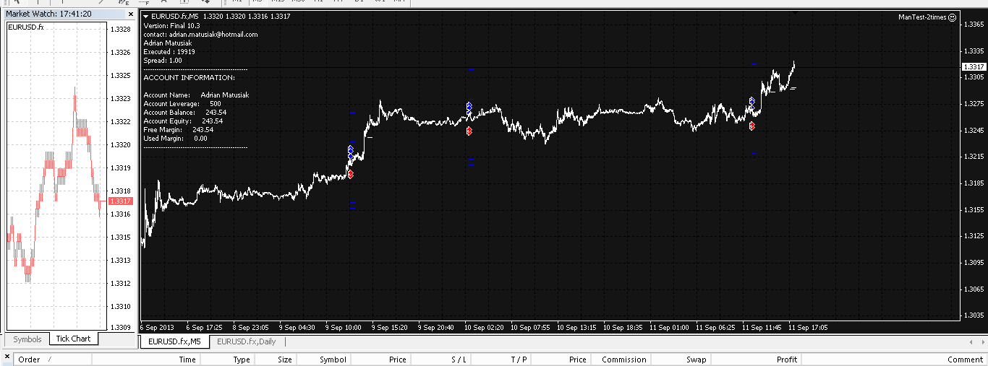The width and height of the screenshot is (988, 366).
Task: Click the triangle before EURUSD.fx,M5 chart title
Action: (x=146, y=17)
